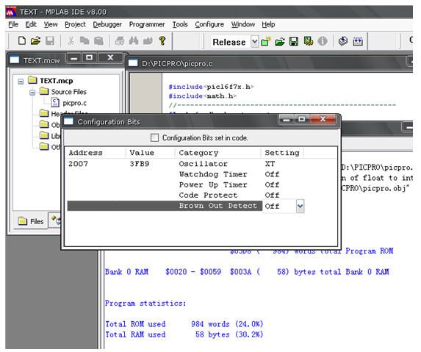Click the Watchdog Timer category row
The image size is (421, 352).
[213, 174]
